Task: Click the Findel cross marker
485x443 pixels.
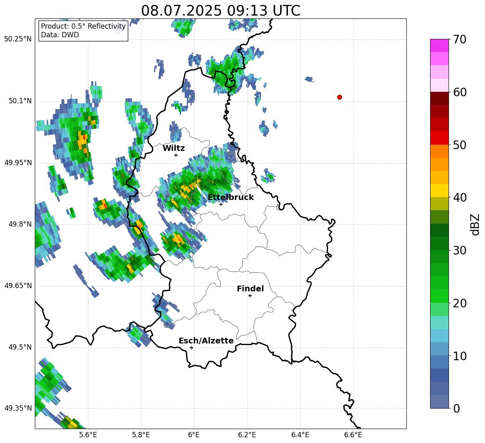Action: point(250,296)
